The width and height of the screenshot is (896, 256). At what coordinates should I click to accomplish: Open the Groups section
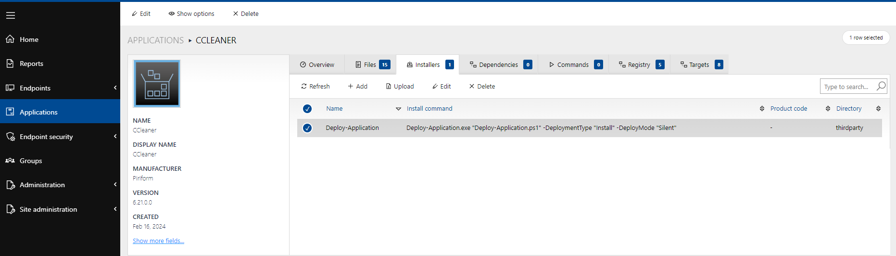(31, 161)
